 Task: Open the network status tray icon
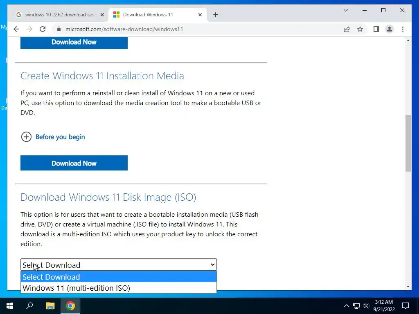pos(356,306)
